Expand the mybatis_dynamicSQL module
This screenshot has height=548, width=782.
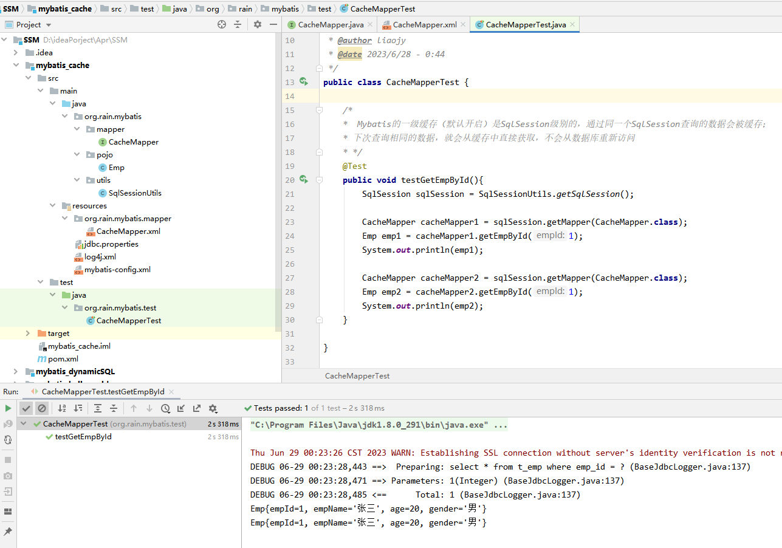pos(16,371)
